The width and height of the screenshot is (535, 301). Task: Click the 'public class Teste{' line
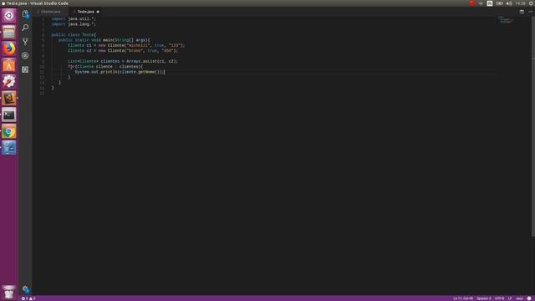click(x=74, y=35)
